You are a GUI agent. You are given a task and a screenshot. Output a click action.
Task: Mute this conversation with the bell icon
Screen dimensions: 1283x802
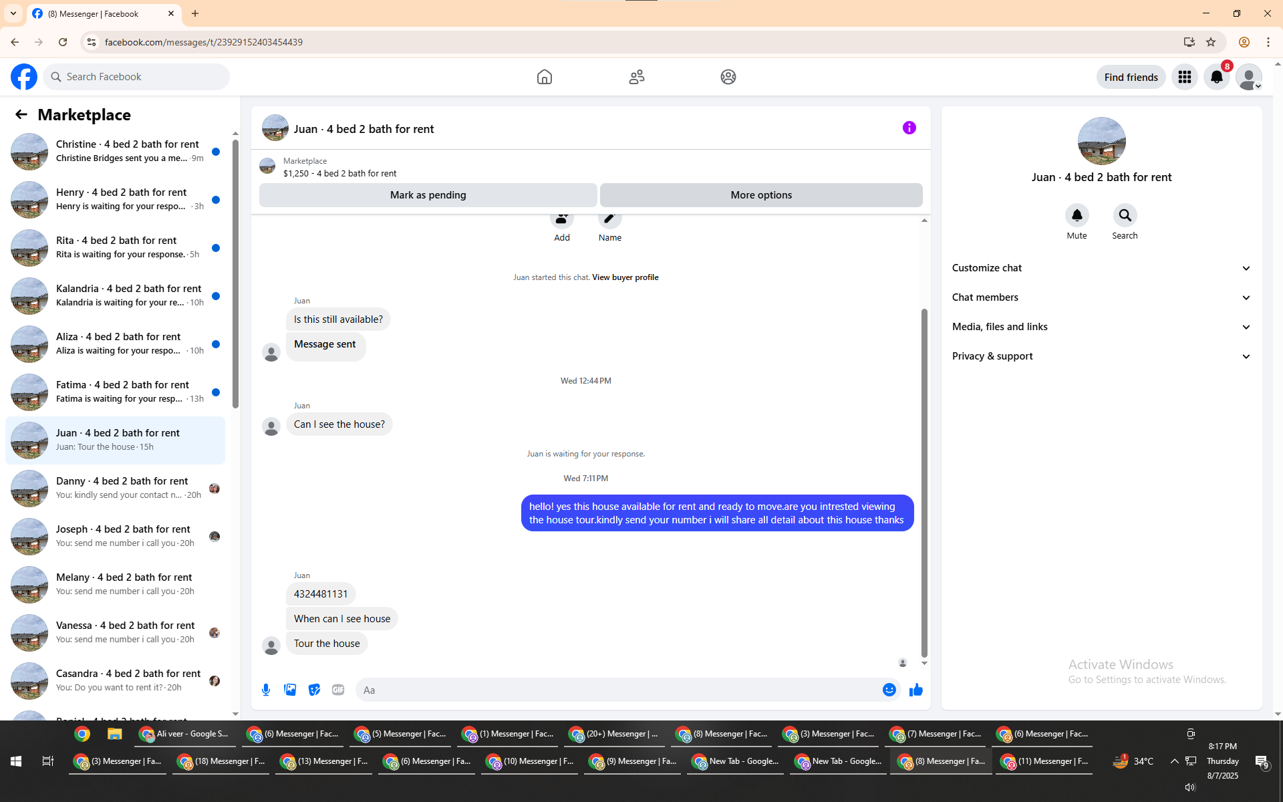(x=1077, y=215)
